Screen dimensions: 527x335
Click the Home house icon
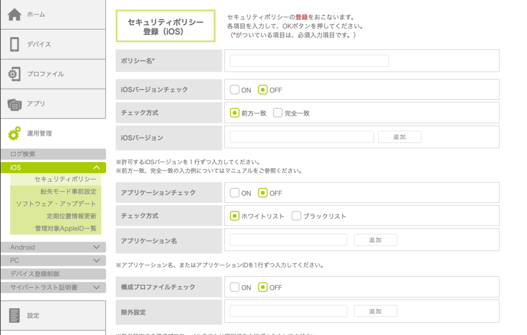point(14,15)
